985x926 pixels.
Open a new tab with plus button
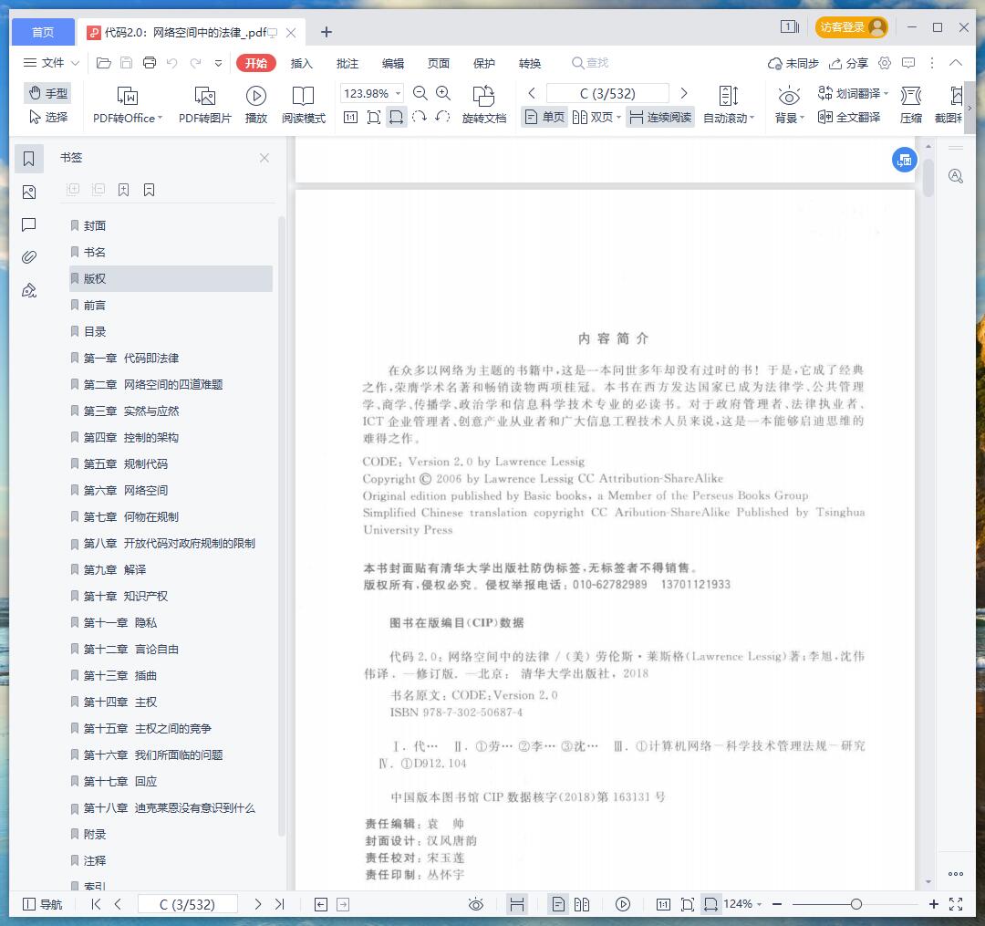click(326, 32)
